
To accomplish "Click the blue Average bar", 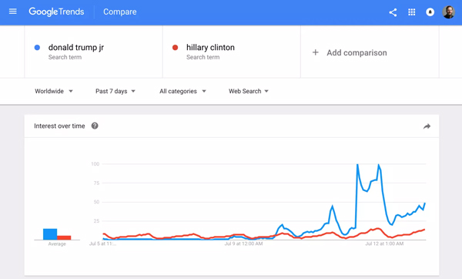I will [x=50, y=234].
